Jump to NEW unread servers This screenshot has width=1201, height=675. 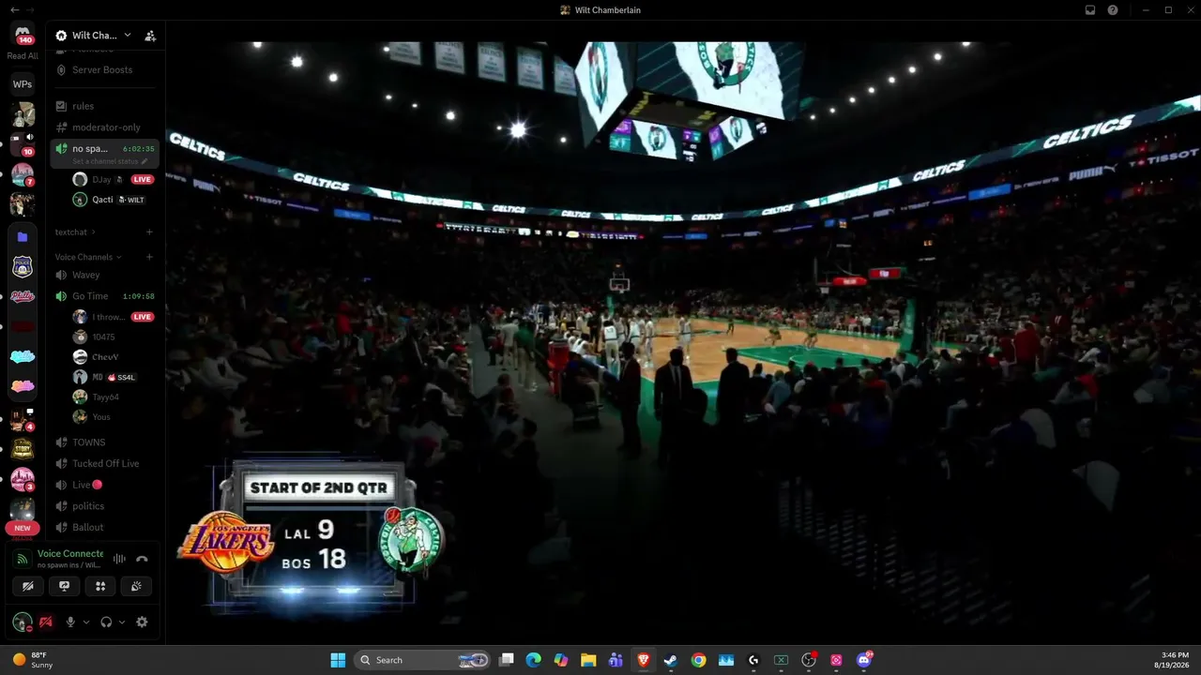23,528
